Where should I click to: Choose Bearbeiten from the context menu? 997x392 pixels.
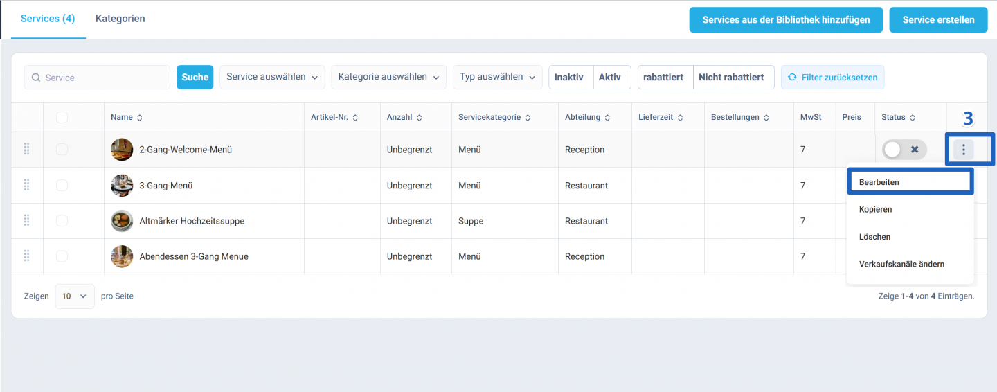(x=910, y=182)
